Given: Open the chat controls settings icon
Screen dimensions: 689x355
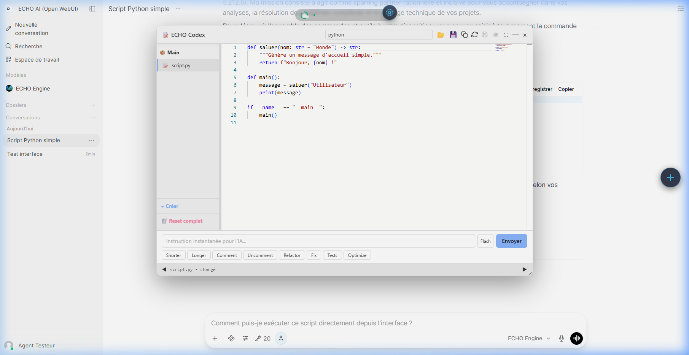Looking at the screenshot, I should [680, 8].
